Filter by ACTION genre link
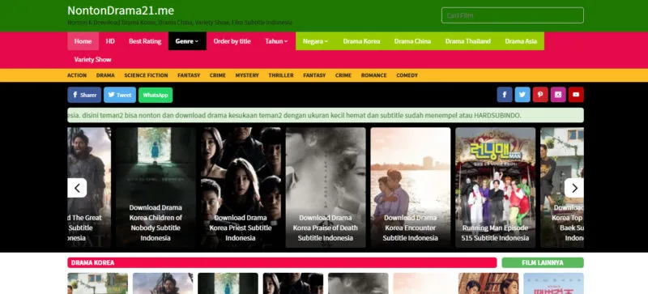 (x=77, y=75)
